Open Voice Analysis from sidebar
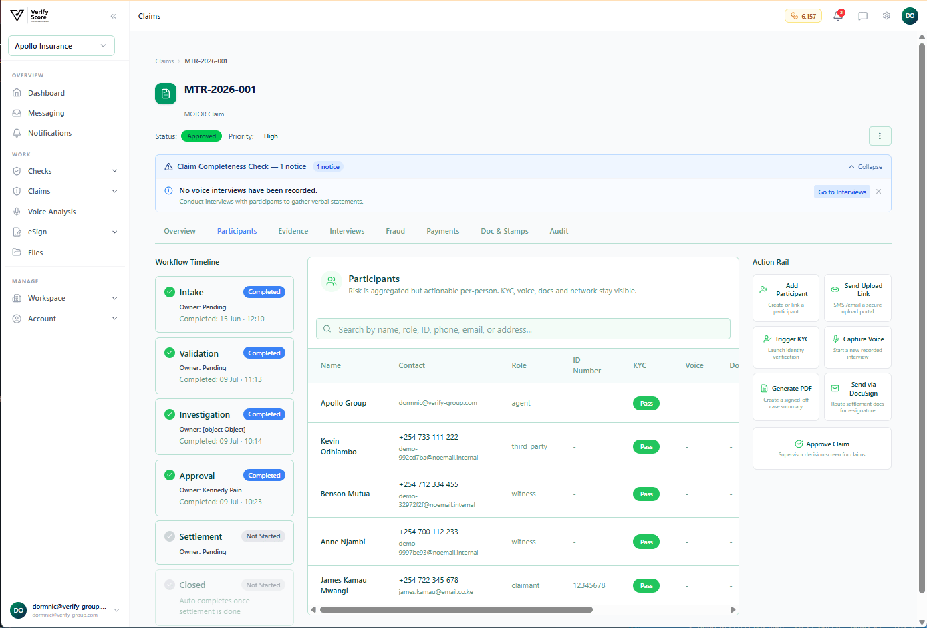 click(51, 212)
